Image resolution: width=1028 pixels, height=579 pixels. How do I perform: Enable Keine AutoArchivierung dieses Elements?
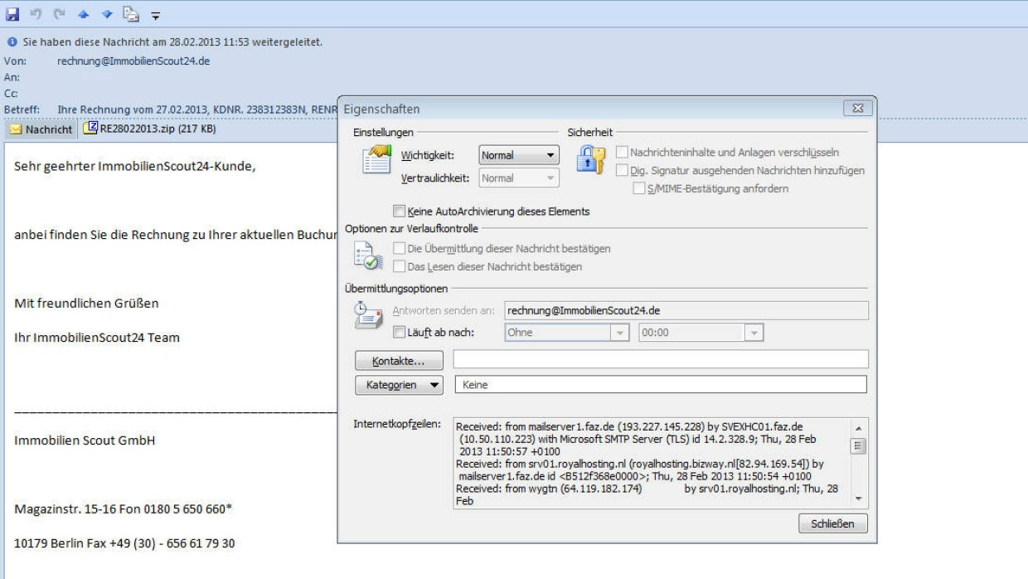[x=400, y=211]
